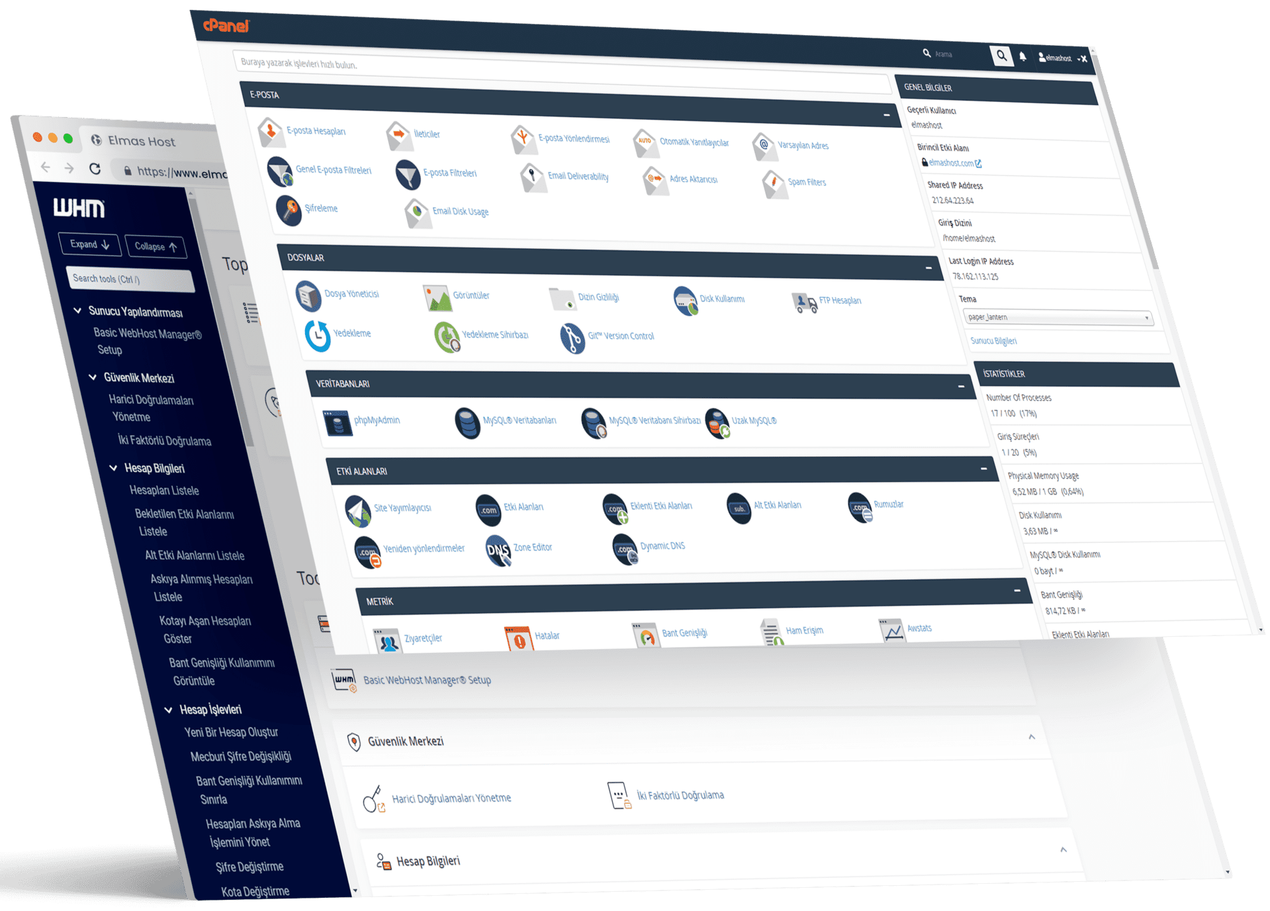Open Yedekleme backup icon
This screenshot has width=1270, height=911.
[x=318, y=335]
